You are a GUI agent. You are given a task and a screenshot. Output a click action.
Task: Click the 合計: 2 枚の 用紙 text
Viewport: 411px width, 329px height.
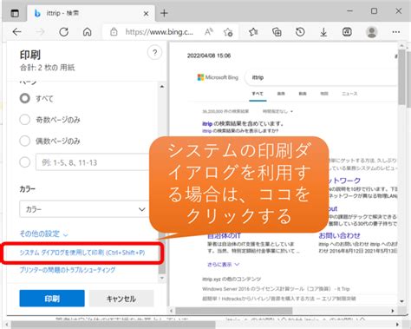tap(47, 68)
